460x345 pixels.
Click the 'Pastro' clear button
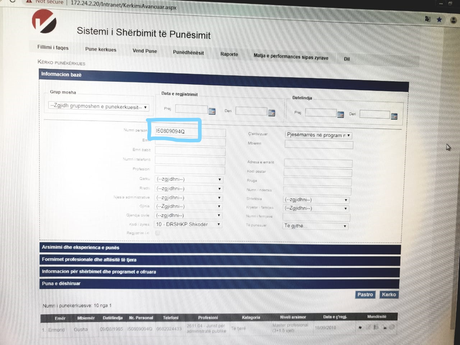365,295
